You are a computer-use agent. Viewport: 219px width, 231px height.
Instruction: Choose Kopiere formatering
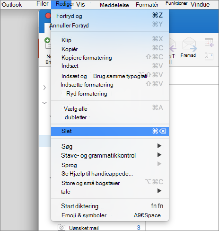click(110, 57)
